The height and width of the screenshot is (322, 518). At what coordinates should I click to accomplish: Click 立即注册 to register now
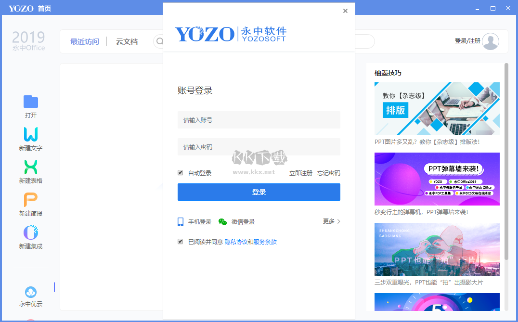pyautogui.click(x=300, y=172)
